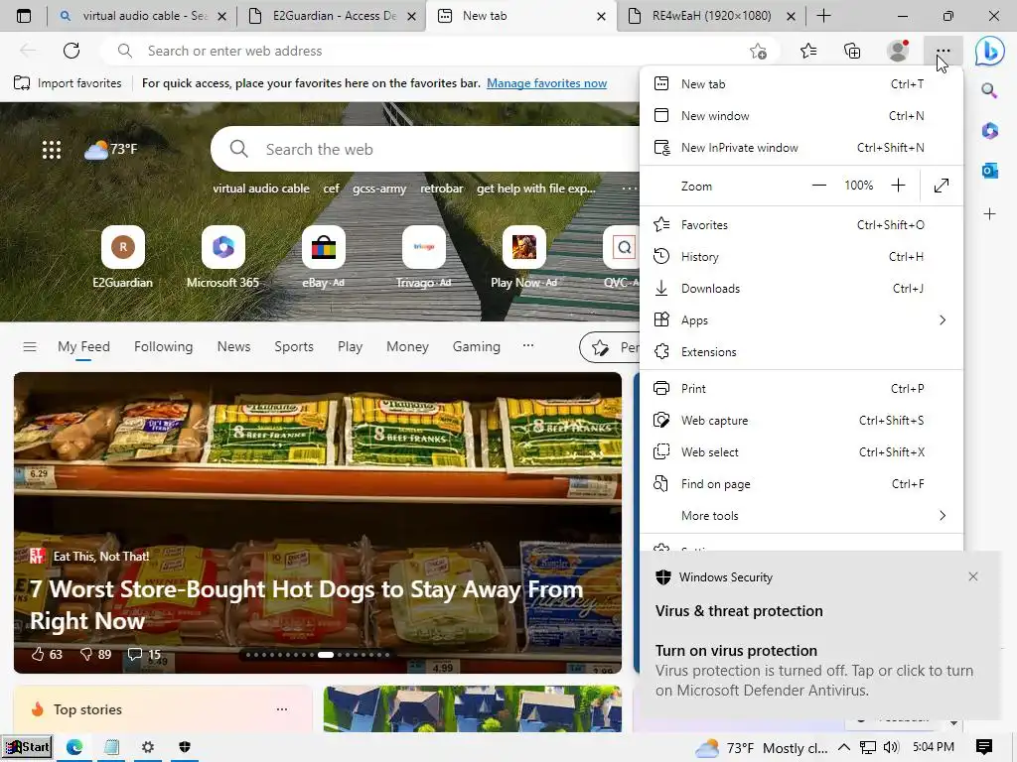Dislike the hot dogs article thumbs down
Image resolution: width=1017 pixels, height=762 pixels.
pos(85,654)
